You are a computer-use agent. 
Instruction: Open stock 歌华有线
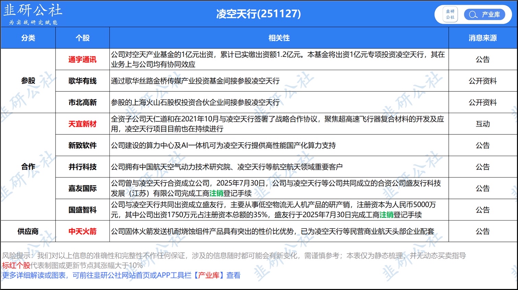(x=82, y=81)
